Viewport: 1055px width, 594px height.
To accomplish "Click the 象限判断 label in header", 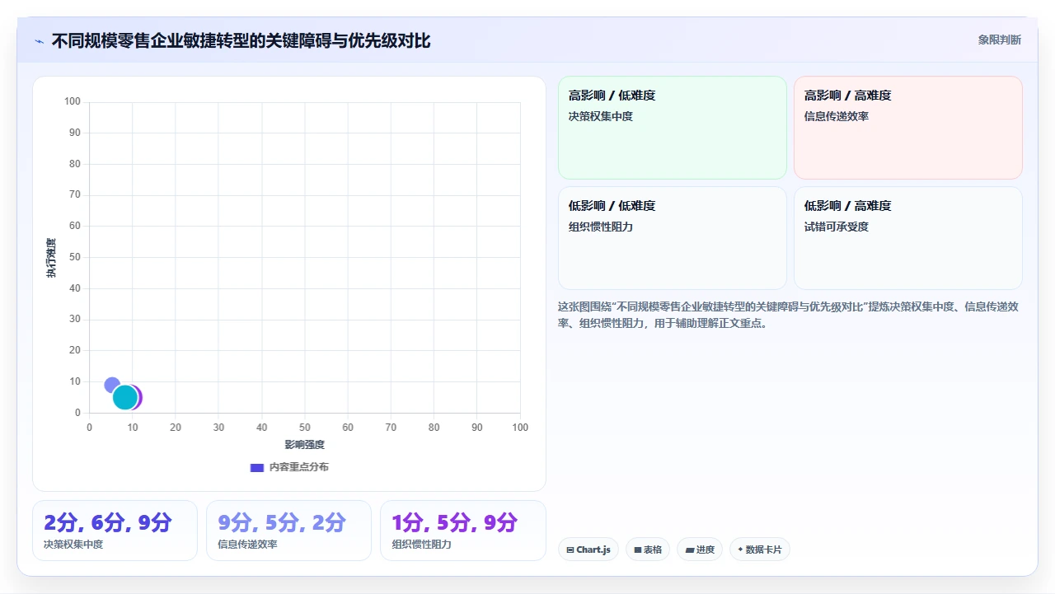I will coord(999,40).
